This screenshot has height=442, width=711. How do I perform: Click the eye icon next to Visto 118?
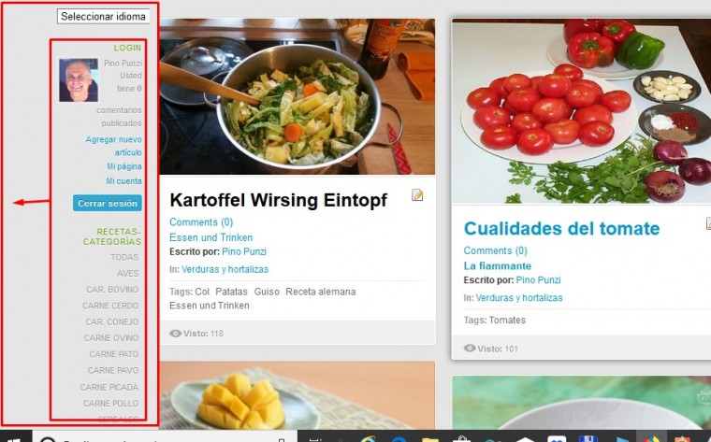pyautogui.click(x=175, y=334)
